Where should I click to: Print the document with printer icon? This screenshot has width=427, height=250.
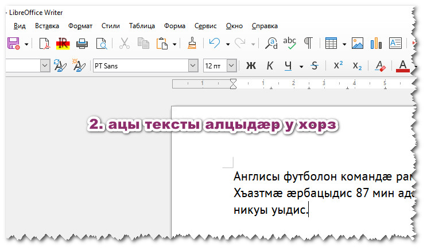coord(82,43)
